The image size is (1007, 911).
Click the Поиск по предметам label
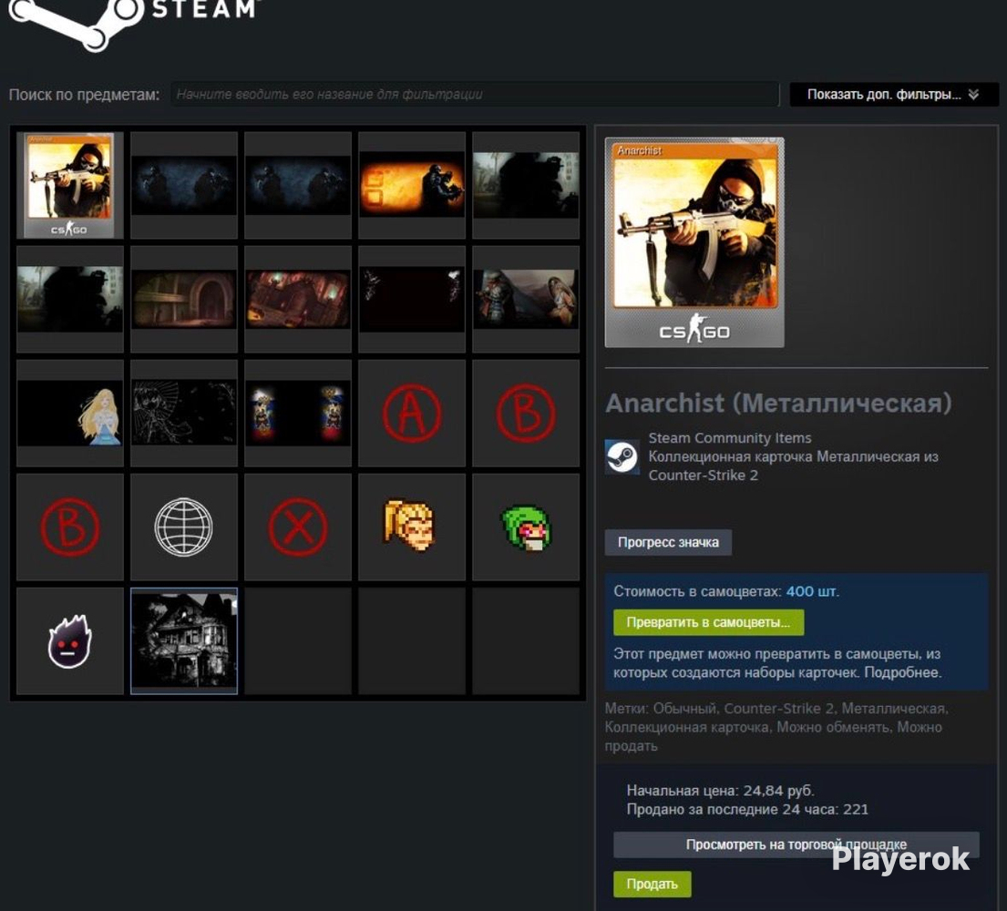pos(84,95)
